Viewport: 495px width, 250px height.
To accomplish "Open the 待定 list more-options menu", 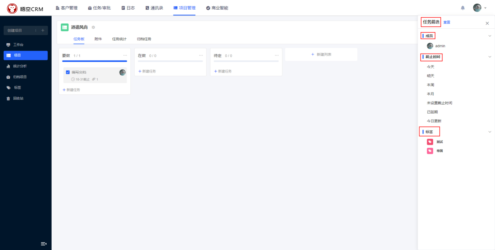I will [x=277, y=55].
